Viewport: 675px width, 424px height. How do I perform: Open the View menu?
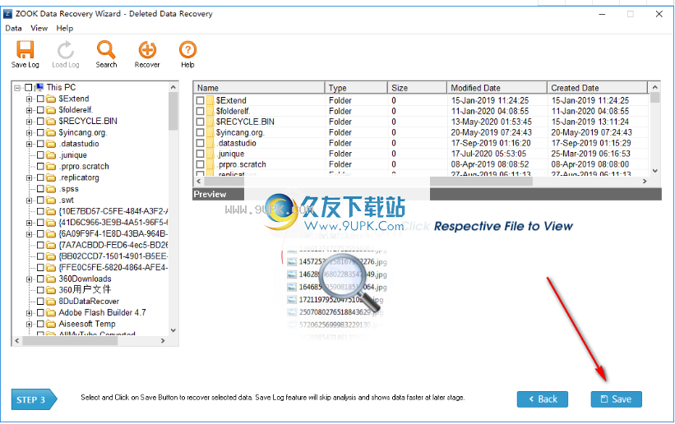pos(39,29)
